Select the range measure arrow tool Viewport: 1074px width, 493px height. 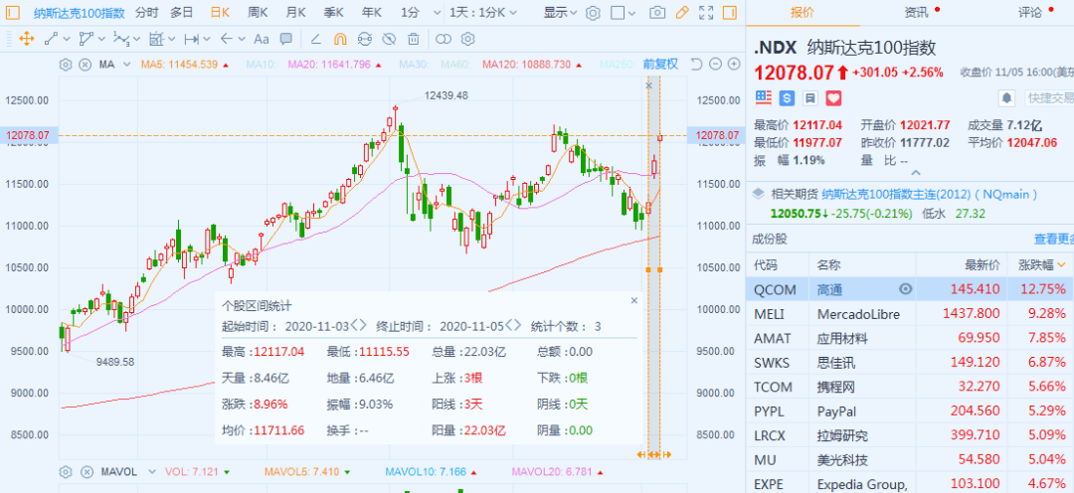coord(192,39)
